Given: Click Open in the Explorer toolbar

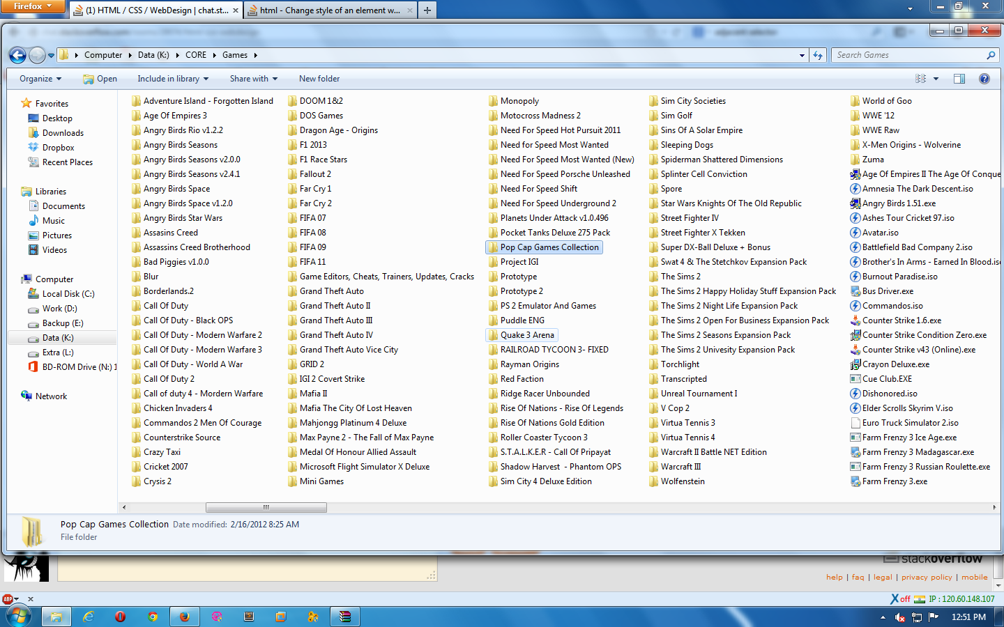Looking at the screenshot, I should coord(100,79).
